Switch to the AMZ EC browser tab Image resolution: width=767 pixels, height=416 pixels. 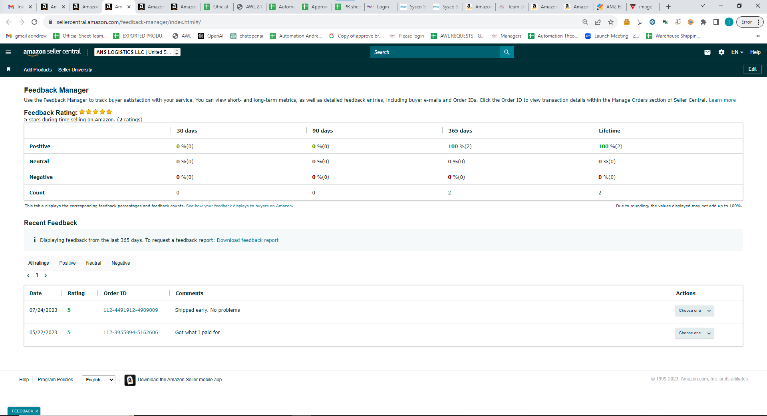click(610, 7)
